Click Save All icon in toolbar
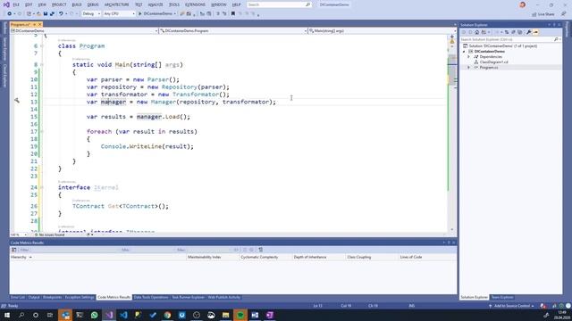The height and width of the screenshot is (321, 572). [x=52, y=14]
